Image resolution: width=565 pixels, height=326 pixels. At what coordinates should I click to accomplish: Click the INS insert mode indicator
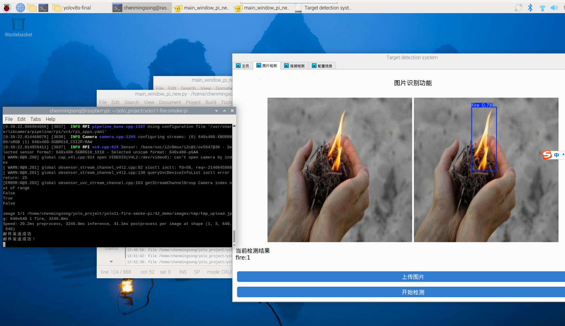183,272
